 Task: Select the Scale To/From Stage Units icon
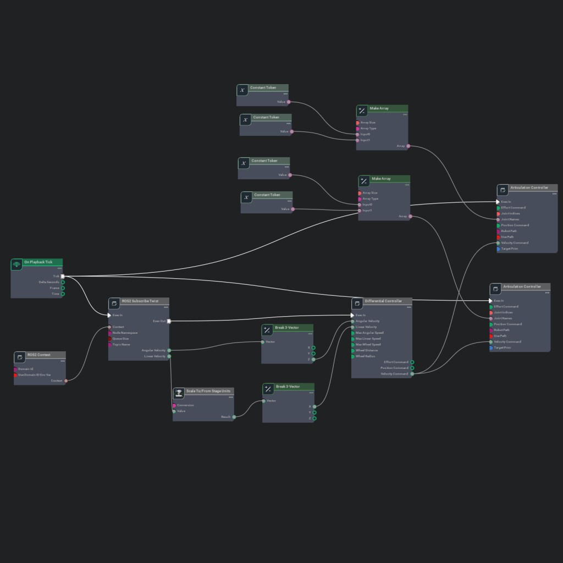pos(179,394)
